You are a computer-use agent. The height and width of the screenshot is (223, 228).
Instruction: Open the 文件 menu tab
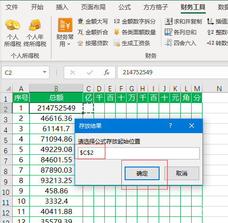click(x=12, y=7)
